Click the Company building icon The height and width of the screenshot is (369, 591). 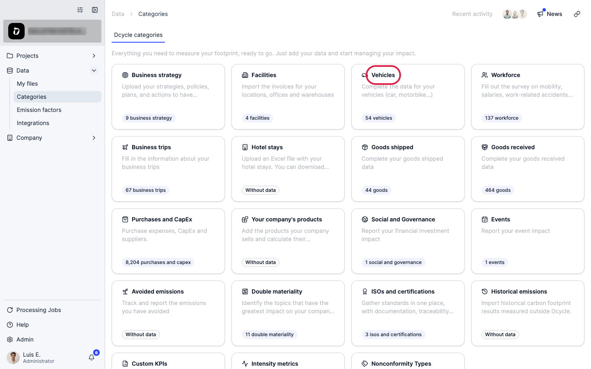[10, 138]
